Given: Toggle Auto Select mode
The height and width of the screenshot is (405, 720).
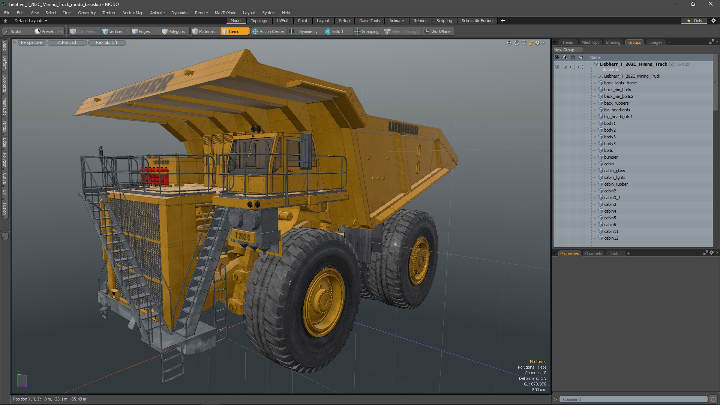Looking at the screenshot, I should click(x=84, y=31).
